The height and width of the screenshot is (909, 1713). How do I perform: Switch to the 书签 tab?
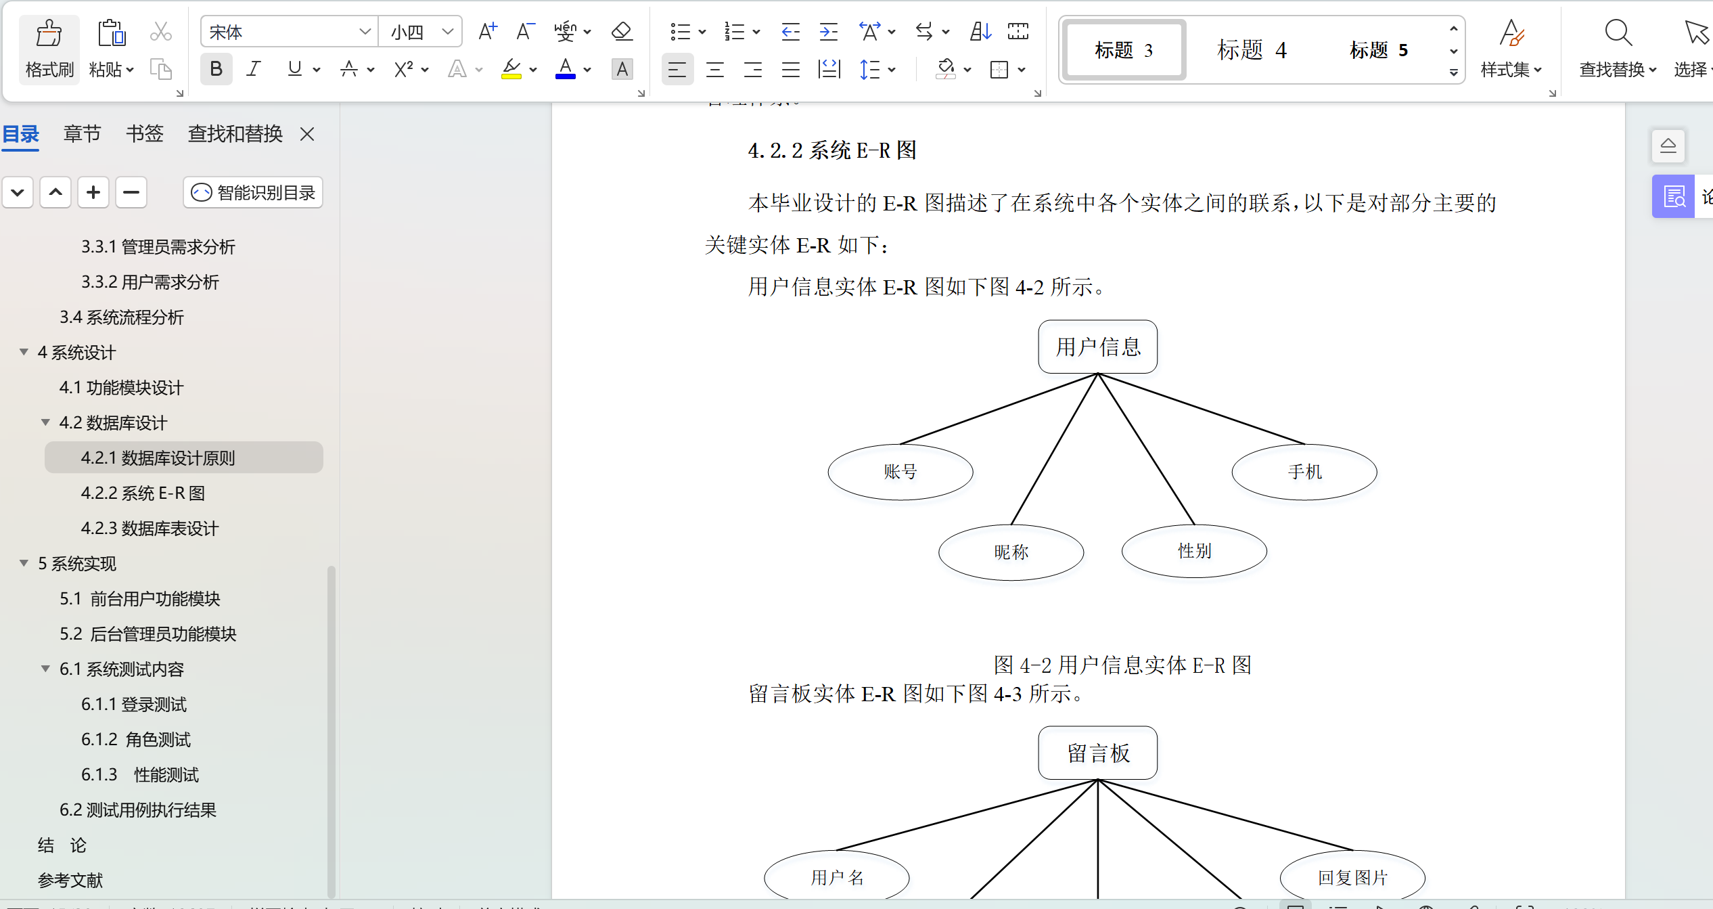[x=144, y=133]
